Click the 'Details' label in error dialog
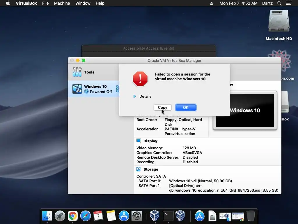 (145, 96)
